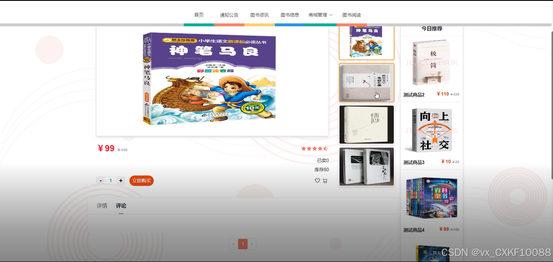
Task: Select the white box set thumbnail
Action: point(367,166)
